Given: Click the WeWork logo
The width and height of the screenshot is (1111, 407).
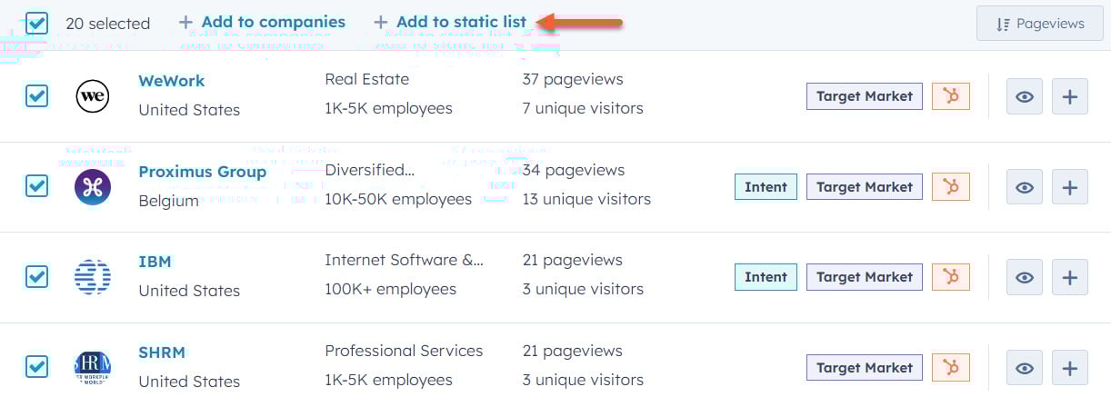Looking at the screenshot, I should pyautogui.click(x=93, y=95).
